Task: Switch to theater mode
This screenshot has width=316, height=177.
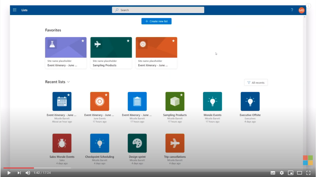Action: pyautogui.click(x=299, y=173)
